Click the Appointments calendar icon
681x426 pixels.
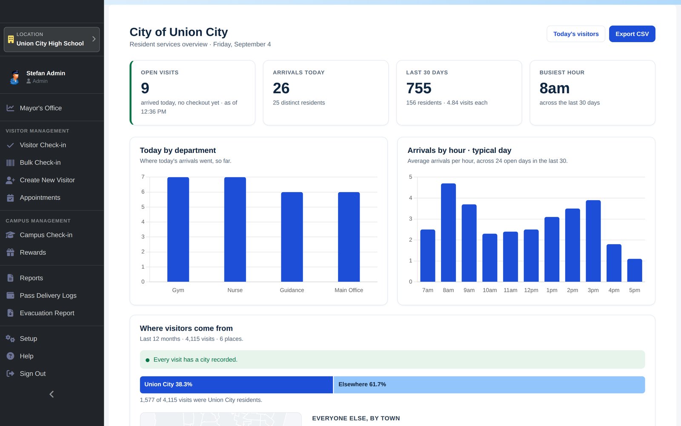(x=10, y=198)
